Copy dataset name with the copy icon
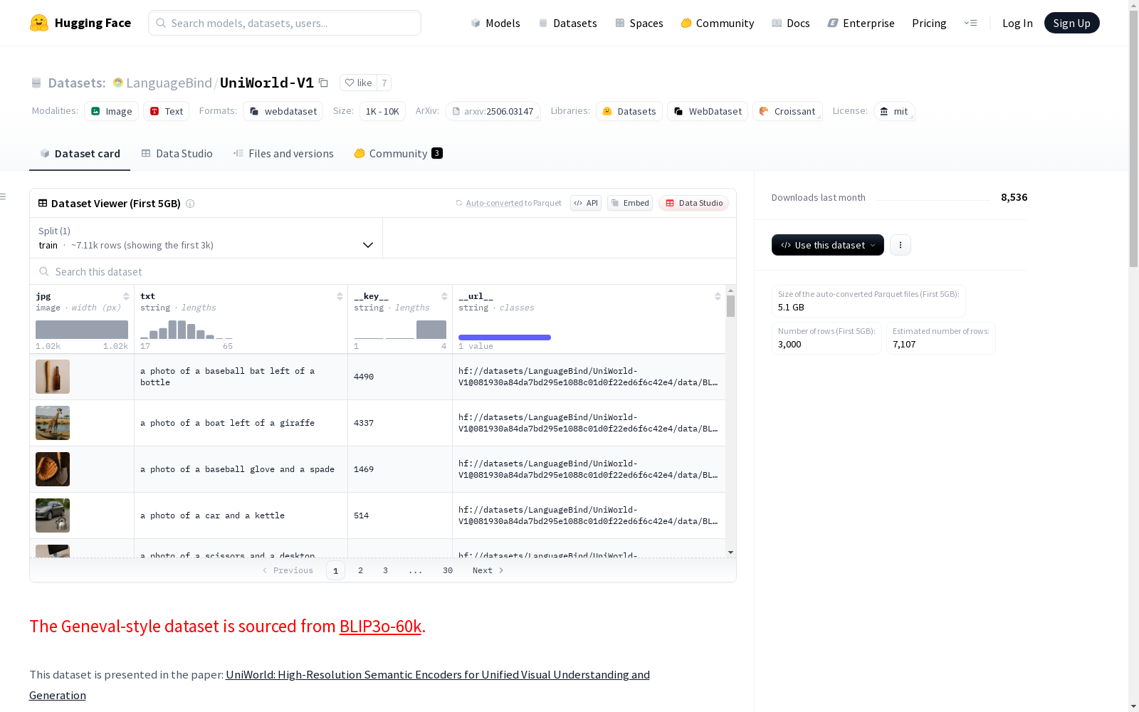1139x712 pixels. click(323, 83)
